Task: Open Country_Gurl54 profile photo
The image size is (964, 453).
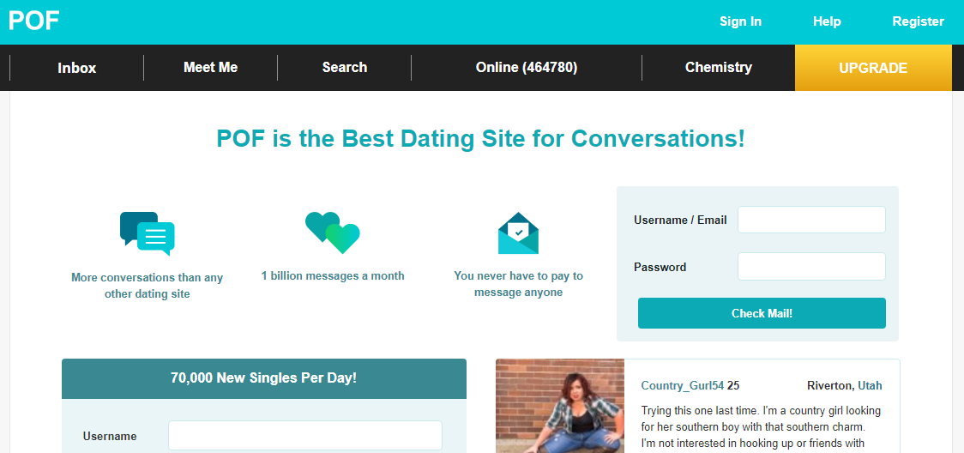Action: pos(560,406)
